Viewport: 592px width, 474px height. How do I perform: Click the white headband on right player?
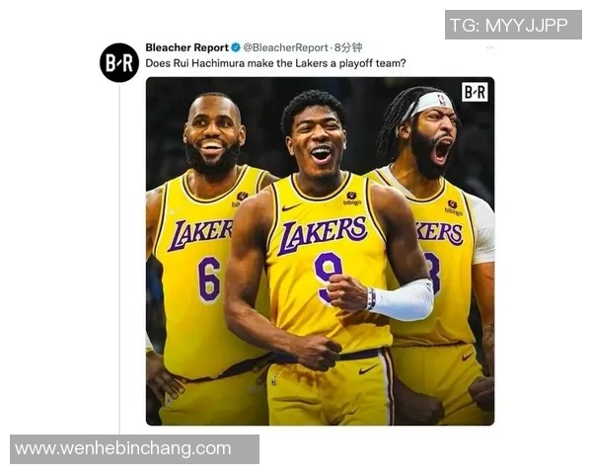[x=431, y=102]
